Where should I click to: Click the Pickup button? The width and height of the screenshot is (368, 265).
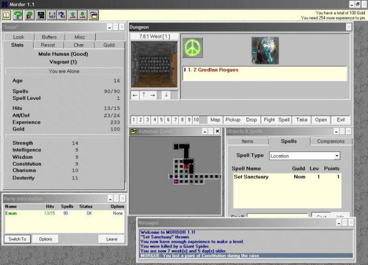233,120
